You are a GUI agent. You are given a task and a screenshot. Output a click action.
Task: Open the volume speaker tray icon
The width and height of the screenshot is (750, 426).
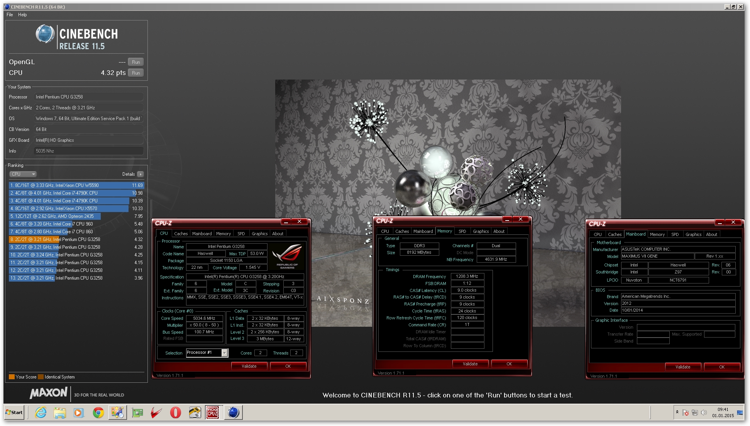pos(704,412)
